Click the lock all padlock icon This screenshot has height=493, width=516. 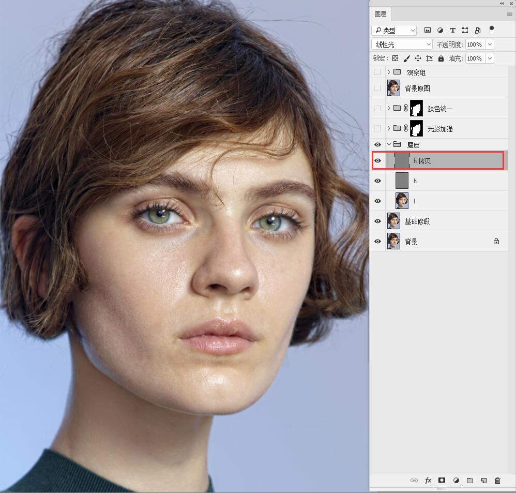pyautogui.click(x=441, y=58)
